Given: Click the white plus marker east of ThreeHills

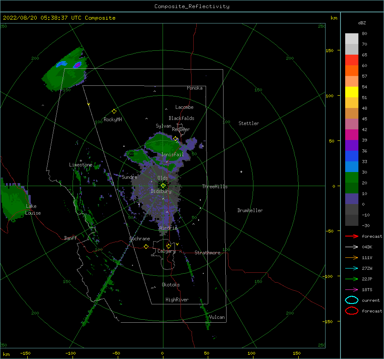Looking at the screenshot, I should [x=241, y=172].
